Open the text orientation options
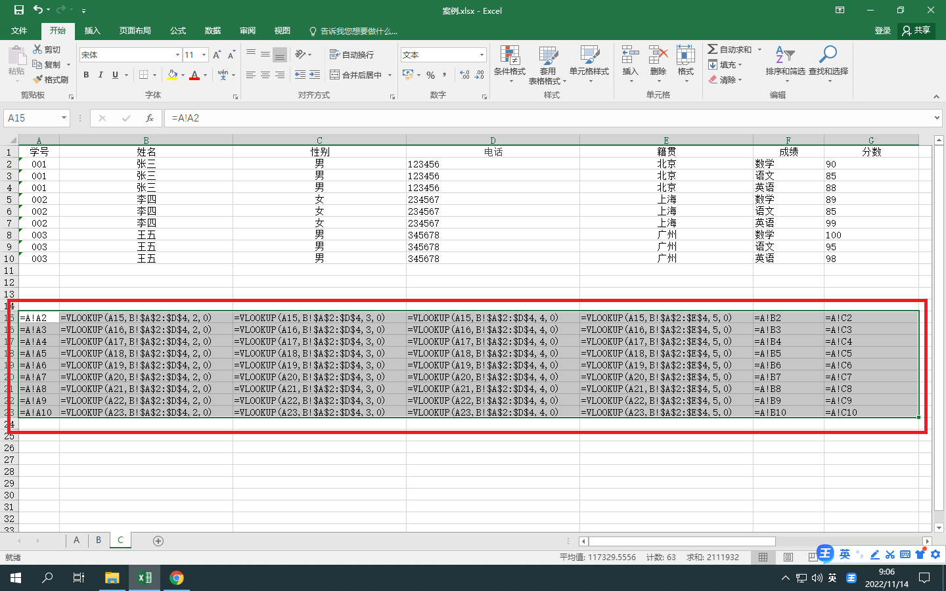The width and height of the screenshot is (946, 591). click(x=303, y=55)
